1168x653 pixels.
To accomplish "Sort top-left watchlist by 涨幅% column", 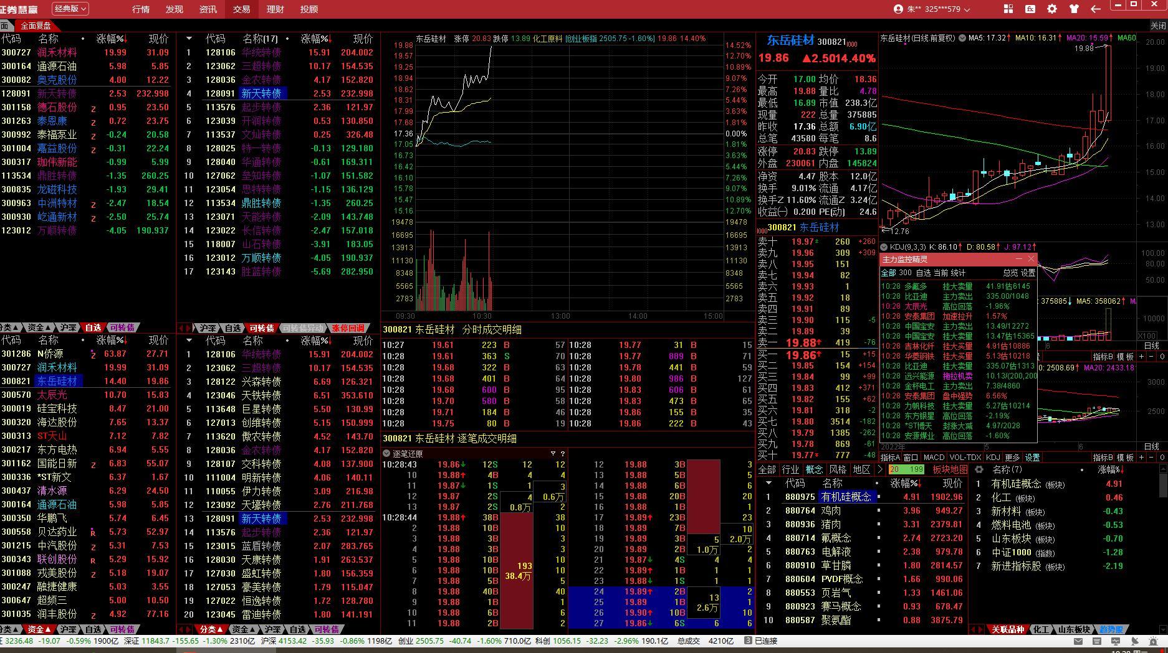I will click(x=111, y=39).
